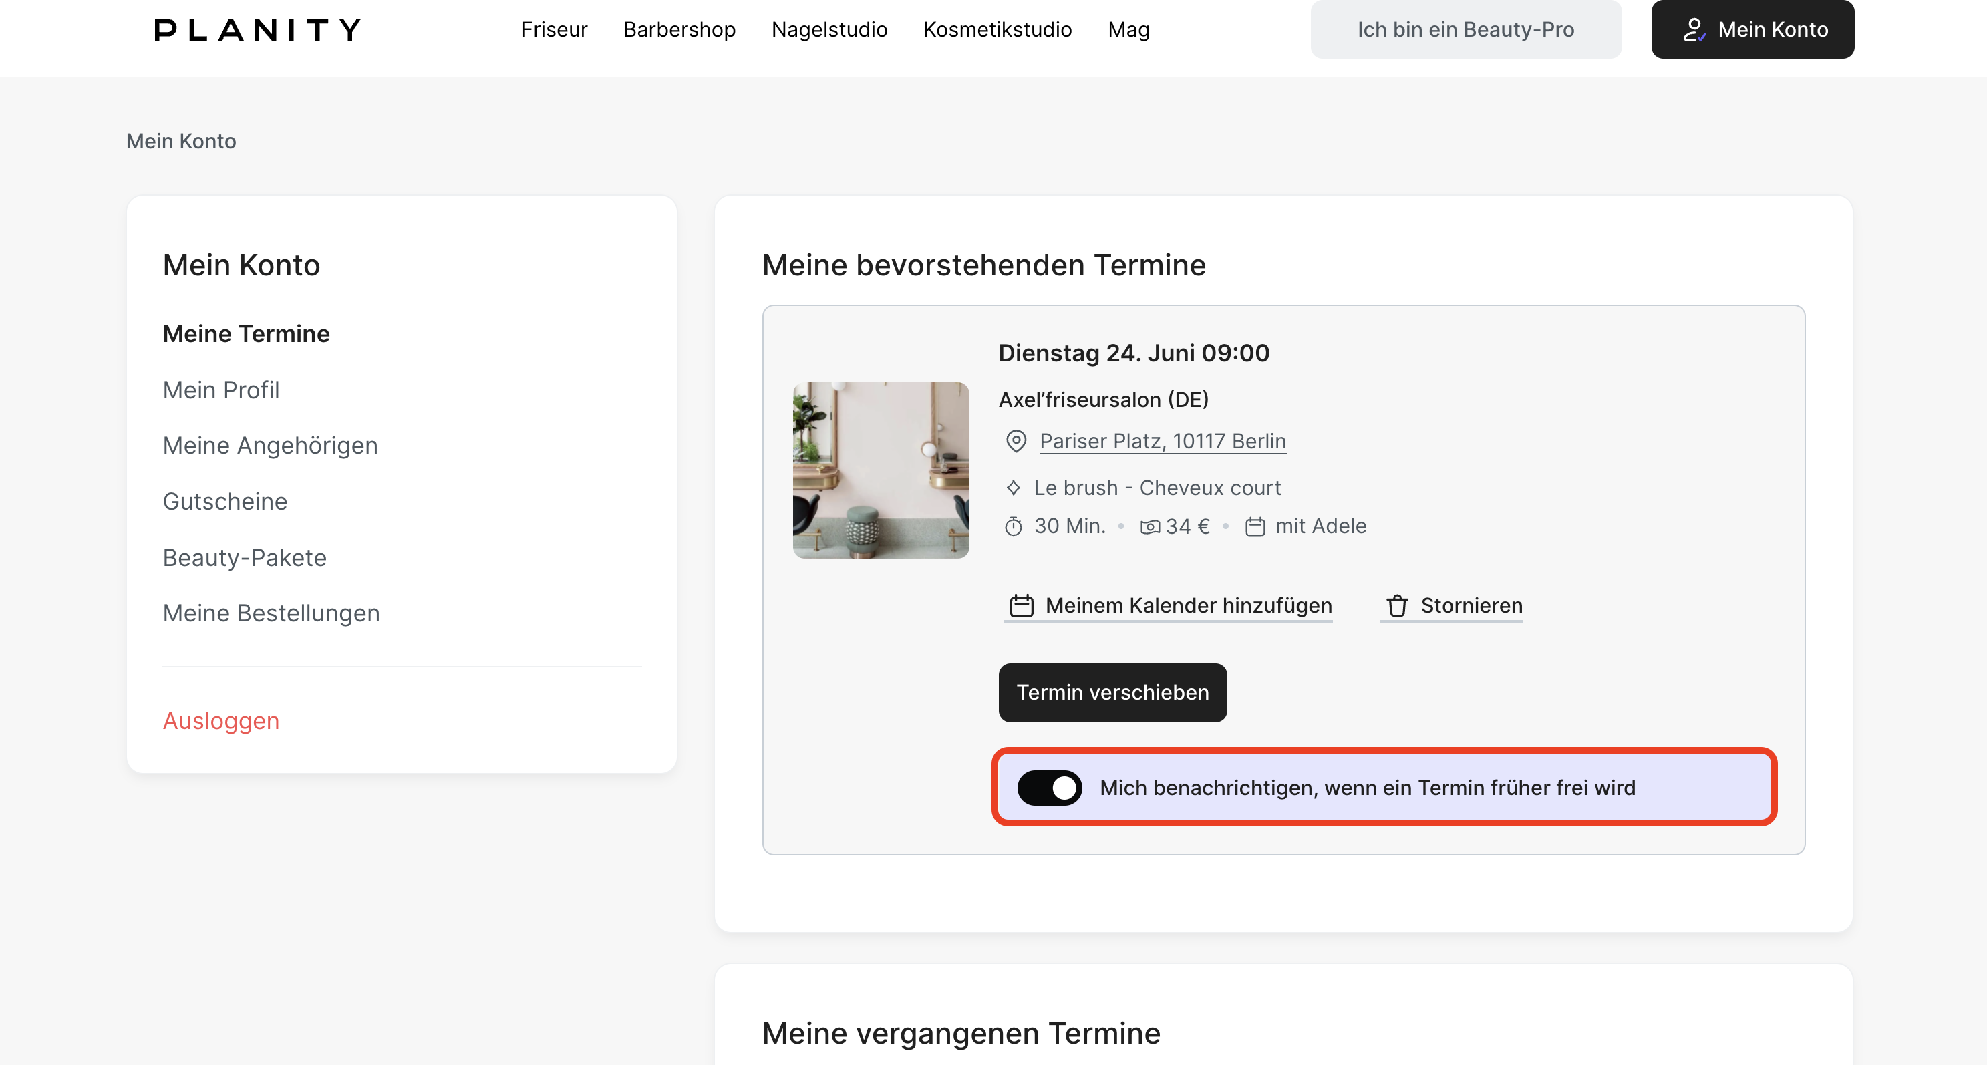Open Mein Profil in the sidebar

point(220,390)
